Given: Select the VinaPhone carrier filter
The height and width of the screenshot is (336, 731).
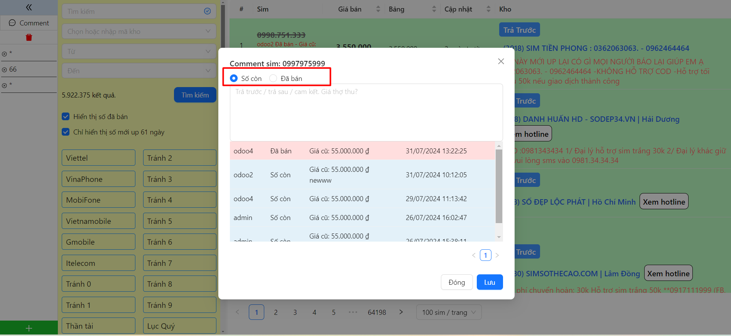Looking at the screenshot, I should coord(98,179).
